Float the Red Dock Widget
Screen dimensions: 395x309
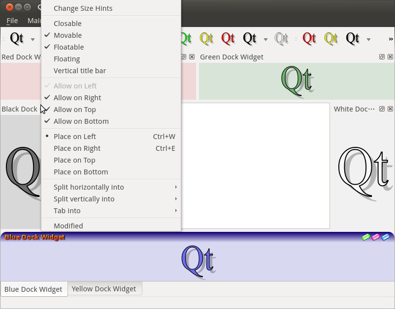click(184, 57)
